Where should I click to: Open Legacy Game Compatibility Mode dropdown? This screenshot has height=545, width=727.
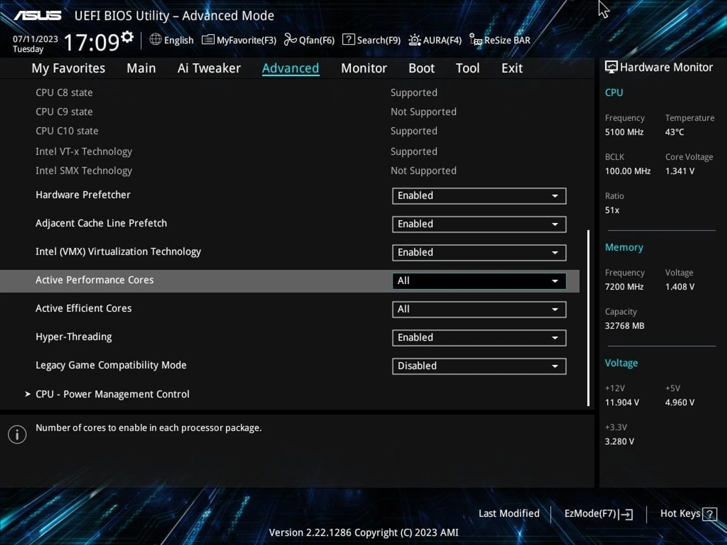coord(479,366)
